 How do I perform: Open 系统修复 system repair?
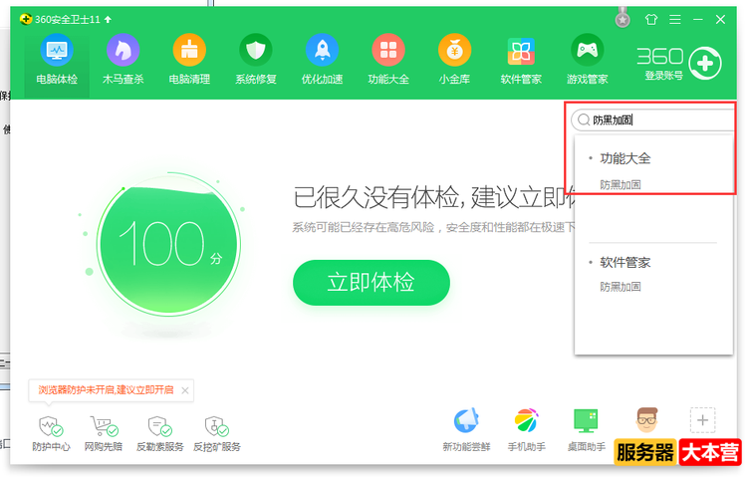(x=255, y=60)
